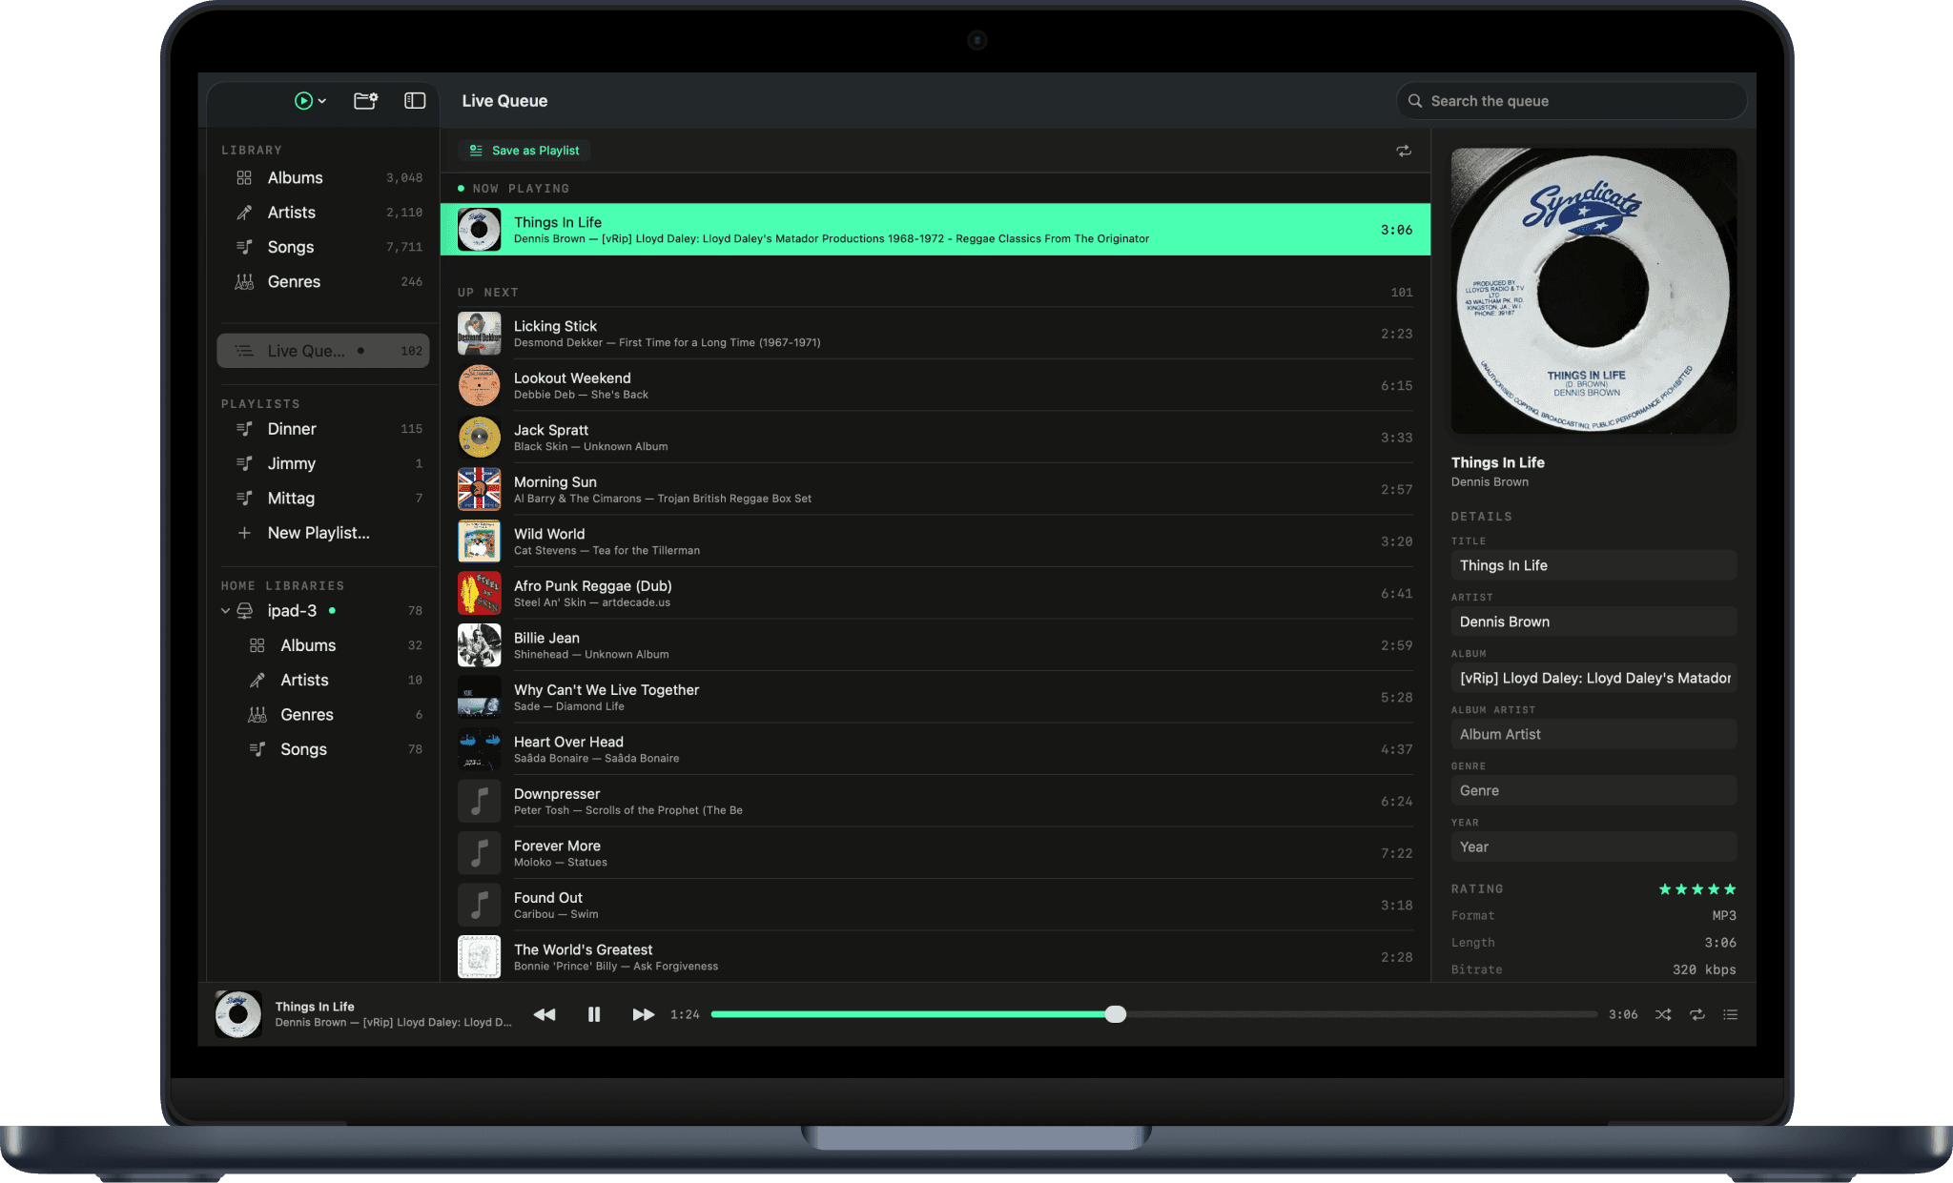Viewport: 1953px width, 1183px height.
Task: Click previous track rewind button
Action: pos(545,1014)
